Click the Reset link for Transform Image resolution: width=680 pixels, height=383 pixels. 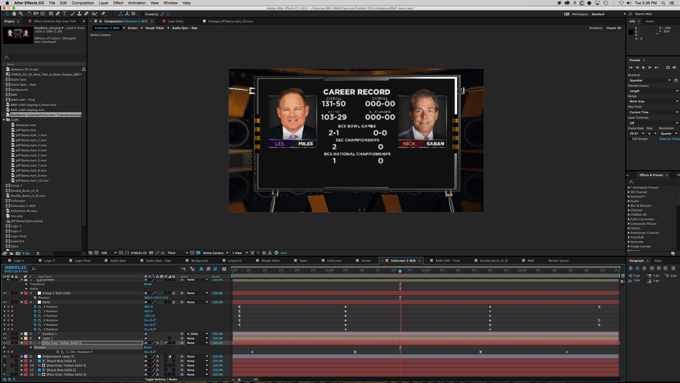148,284
